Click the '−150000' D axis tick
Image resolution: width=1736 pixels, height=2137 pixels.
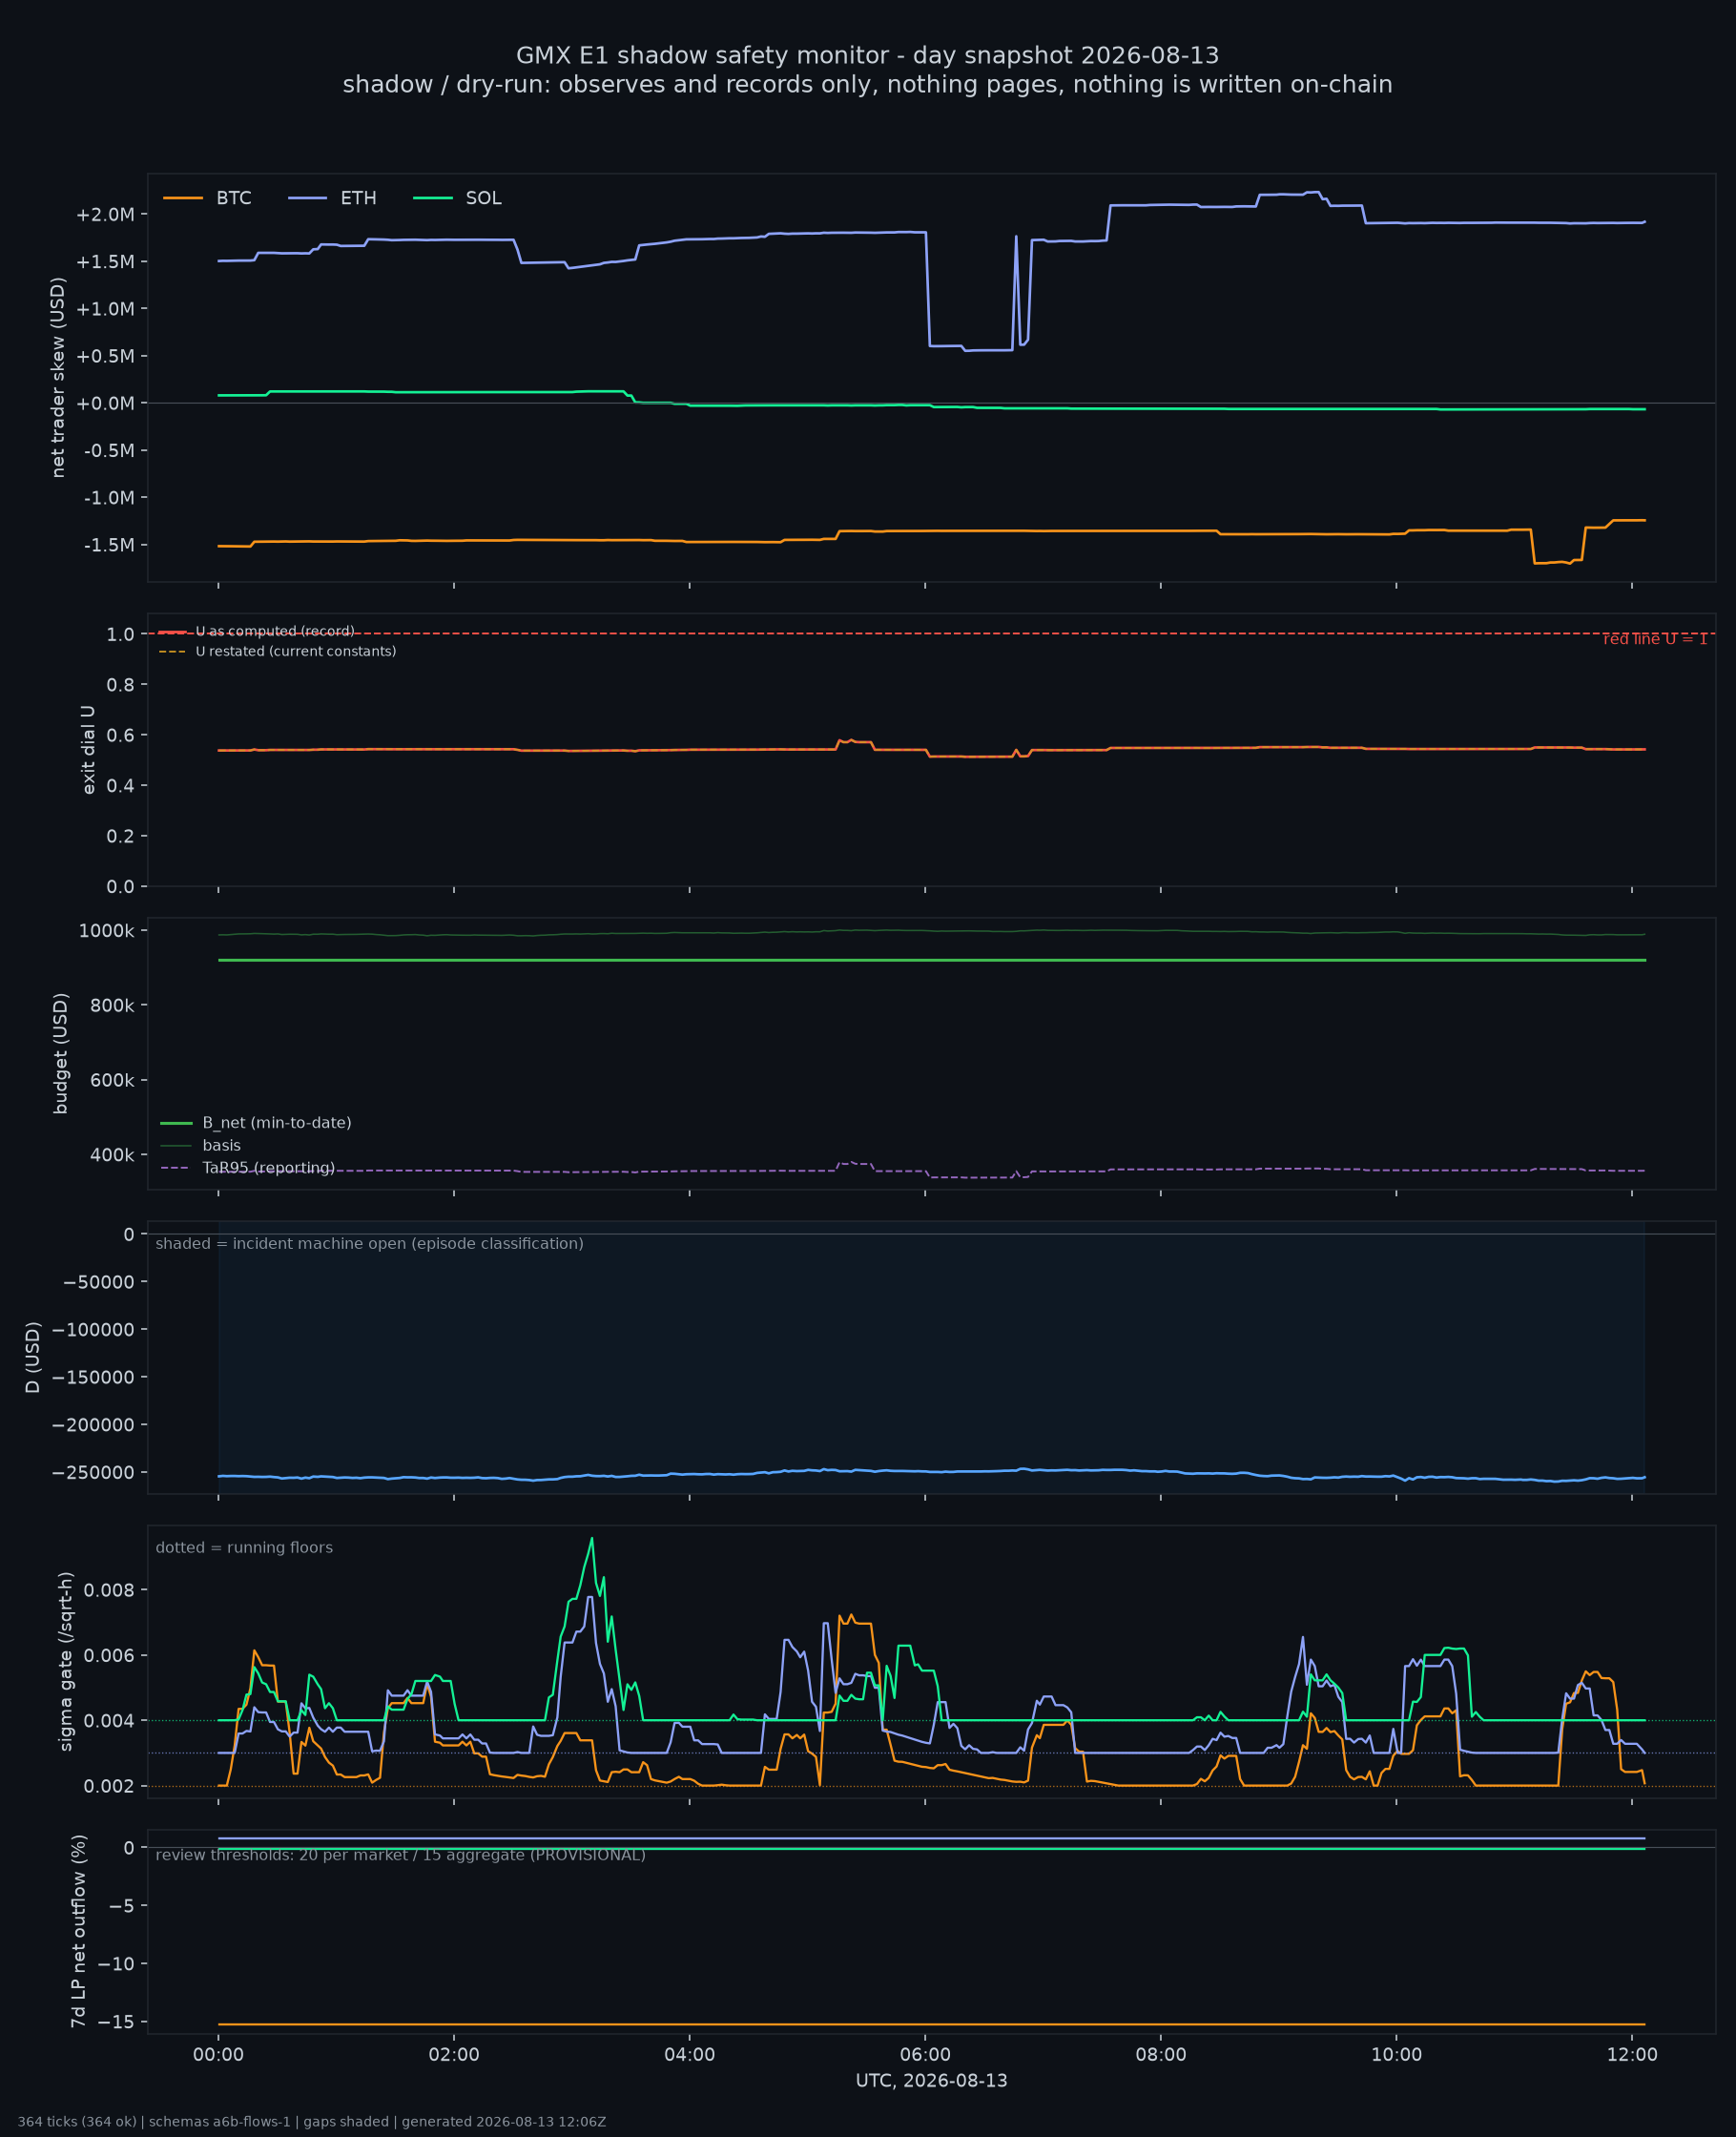pos(94,1377)
